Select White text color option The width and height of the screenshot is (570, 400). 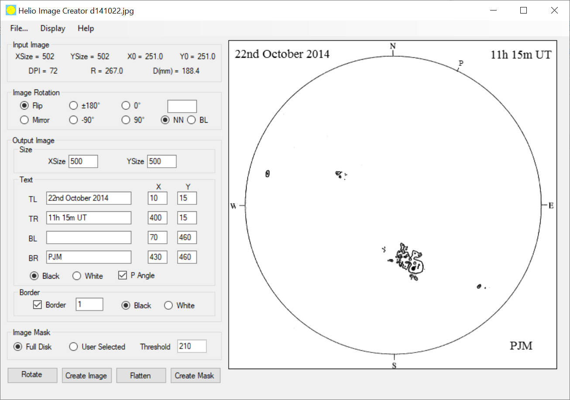point(77,276)
